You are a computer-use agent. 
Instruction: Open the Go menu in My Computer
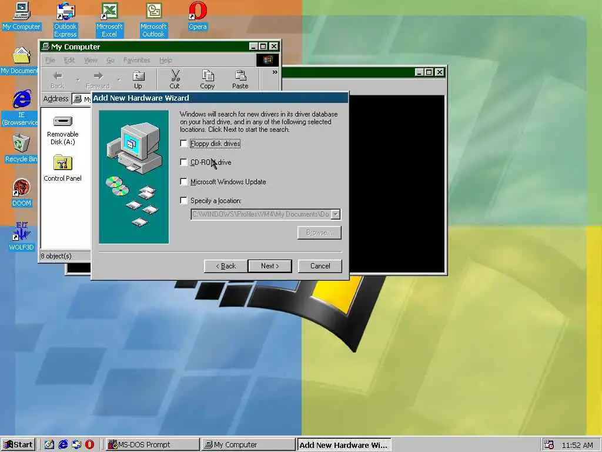(x=110, y=60)
